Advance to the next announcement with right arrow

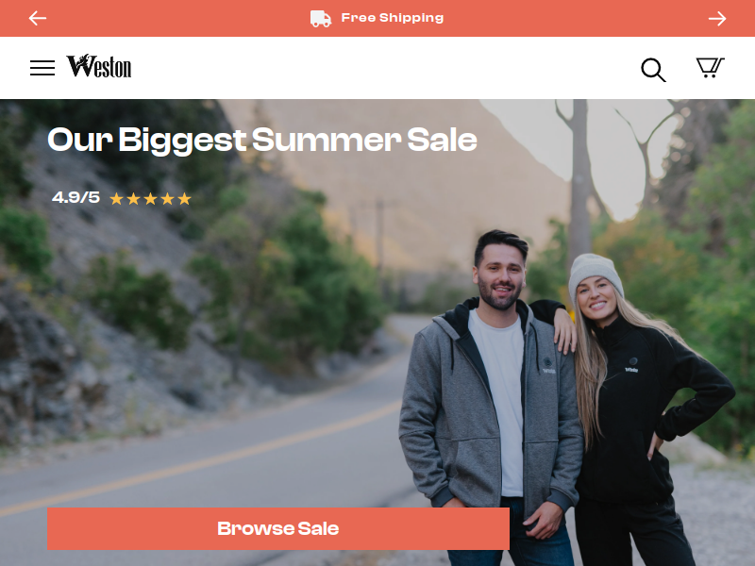click(x=717, y=19)
